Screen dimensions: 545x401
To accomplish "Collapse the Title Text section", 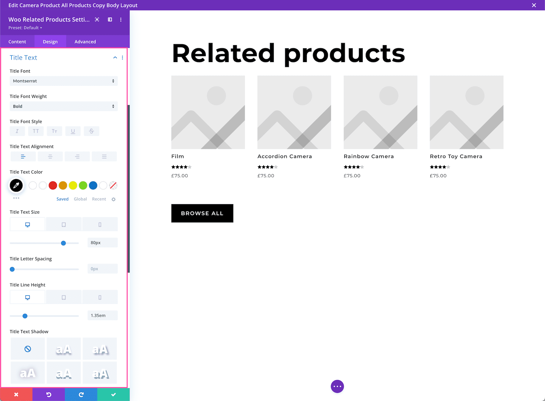I will pyautogui.click(x=115, y=58).
